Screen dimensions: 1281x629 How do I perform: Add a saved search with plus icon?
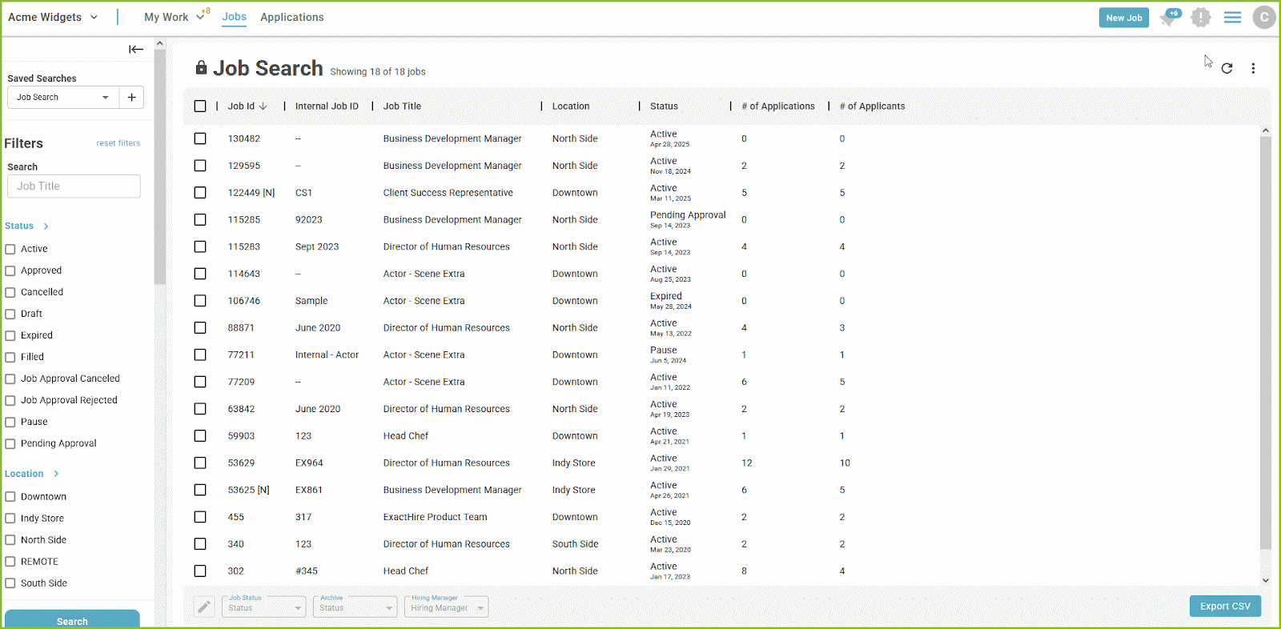click(x=131, y=98)
